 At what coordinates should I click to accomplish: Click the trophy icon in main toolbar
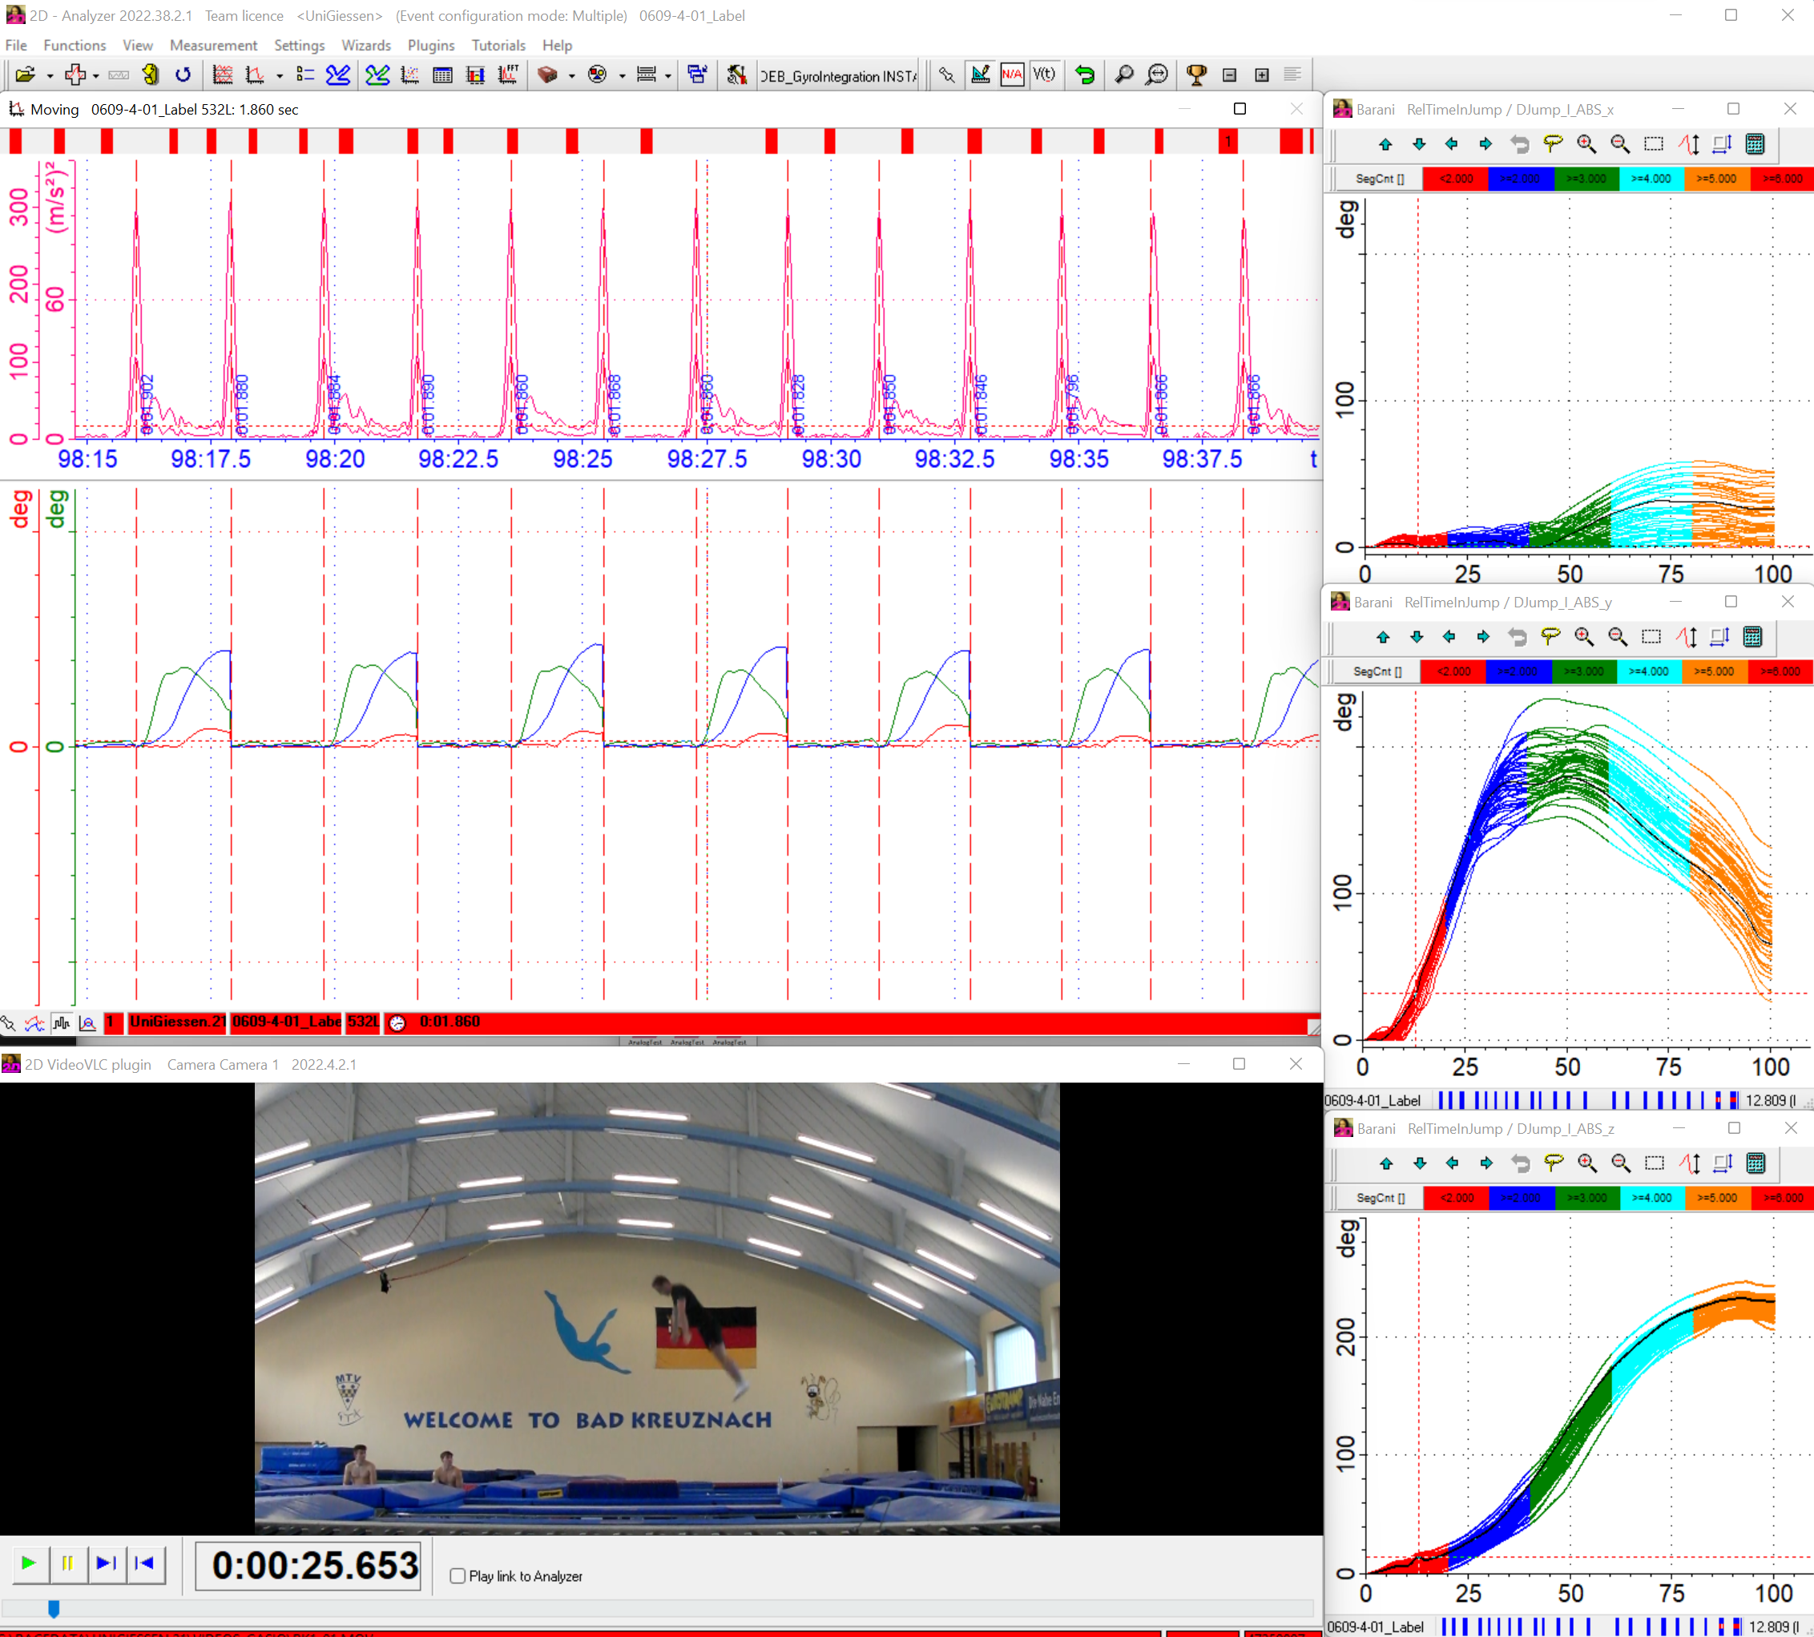(x=1196, y=75)
